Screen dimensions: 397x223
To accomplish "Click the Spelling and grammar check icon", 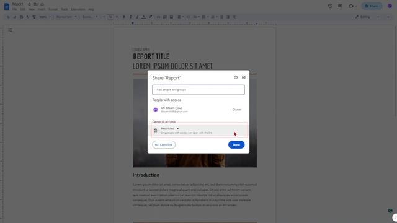I will click(27, 17).
